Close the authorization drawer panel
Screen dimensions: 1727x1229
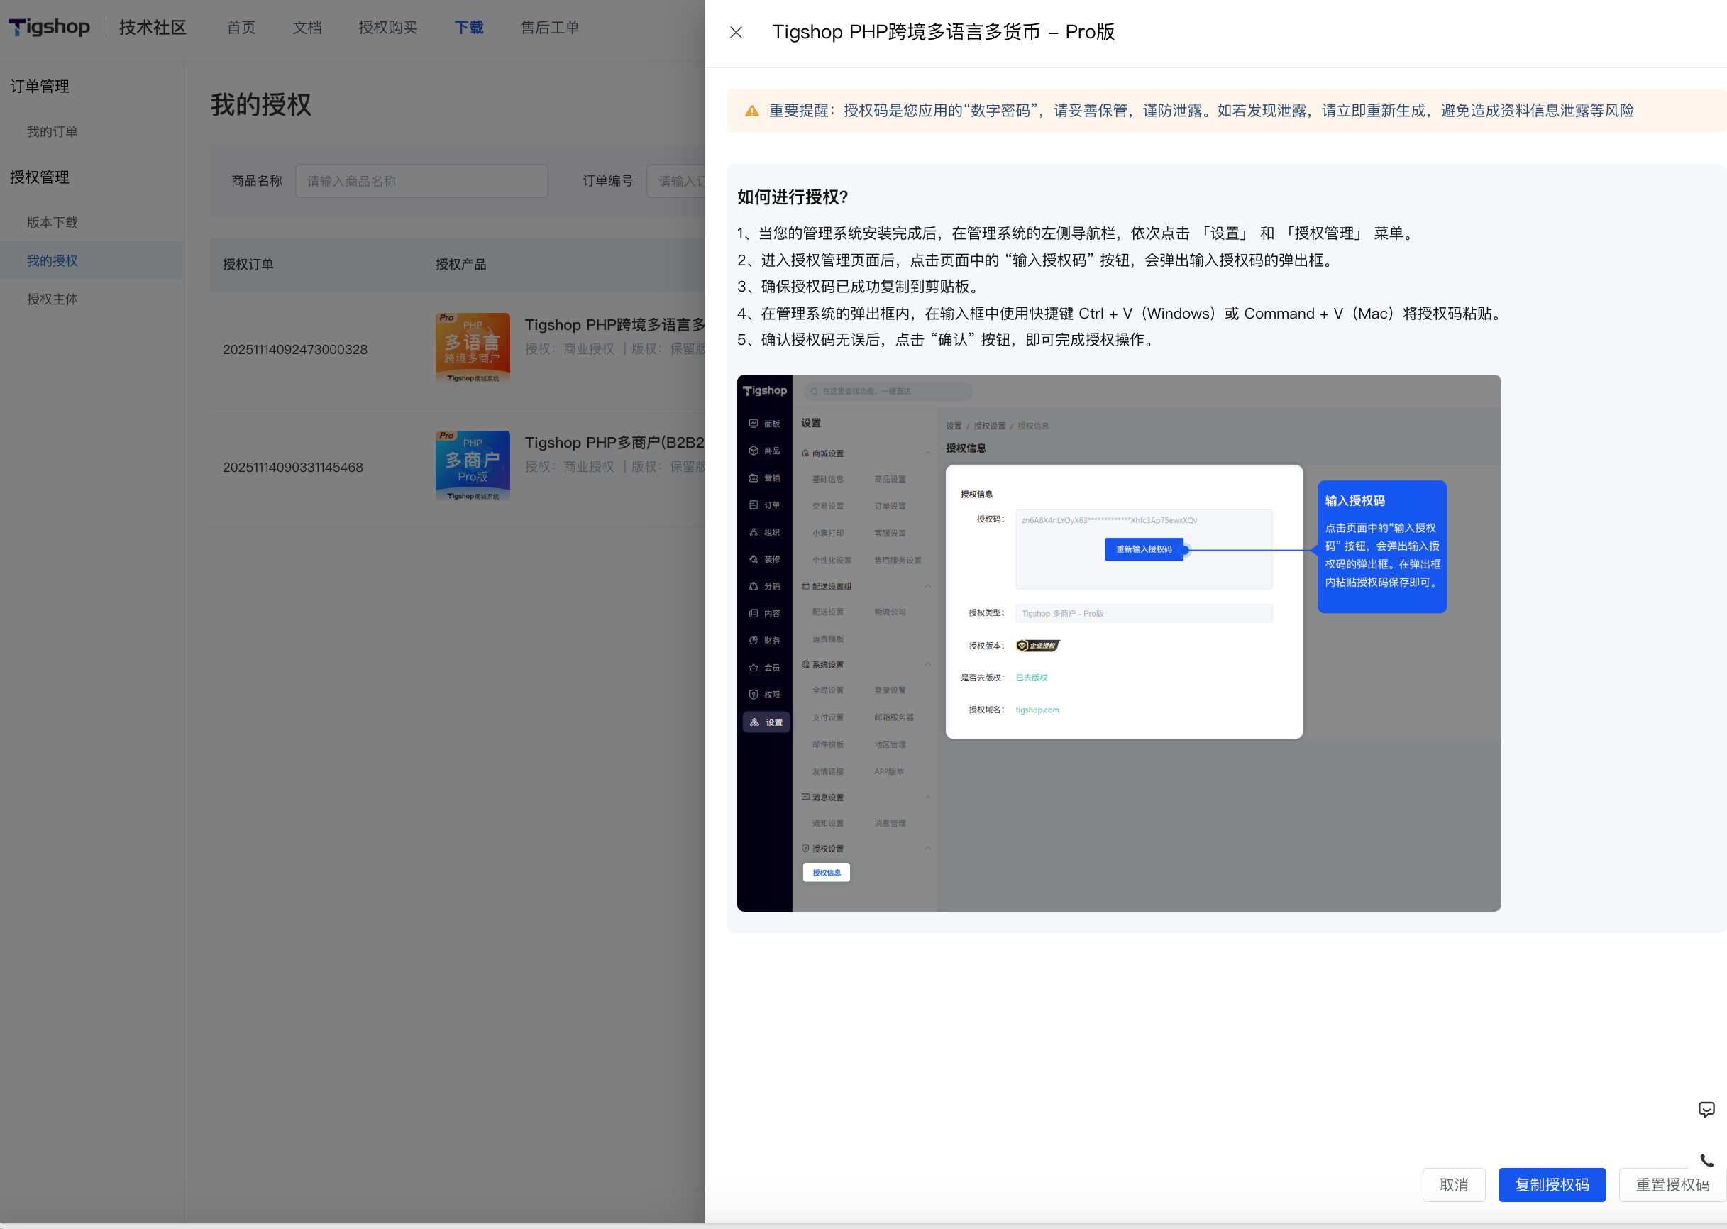pos(736,33)
